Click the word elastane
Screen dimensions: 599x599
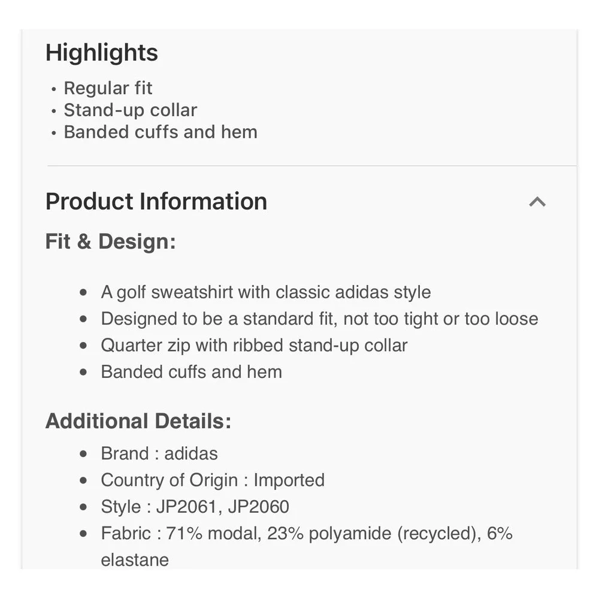pyautogui.click(x=135, y=560)
